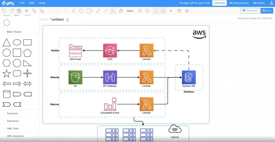Toggle the grid display button
Screen dimensions: 275x142
coord(156,11)
